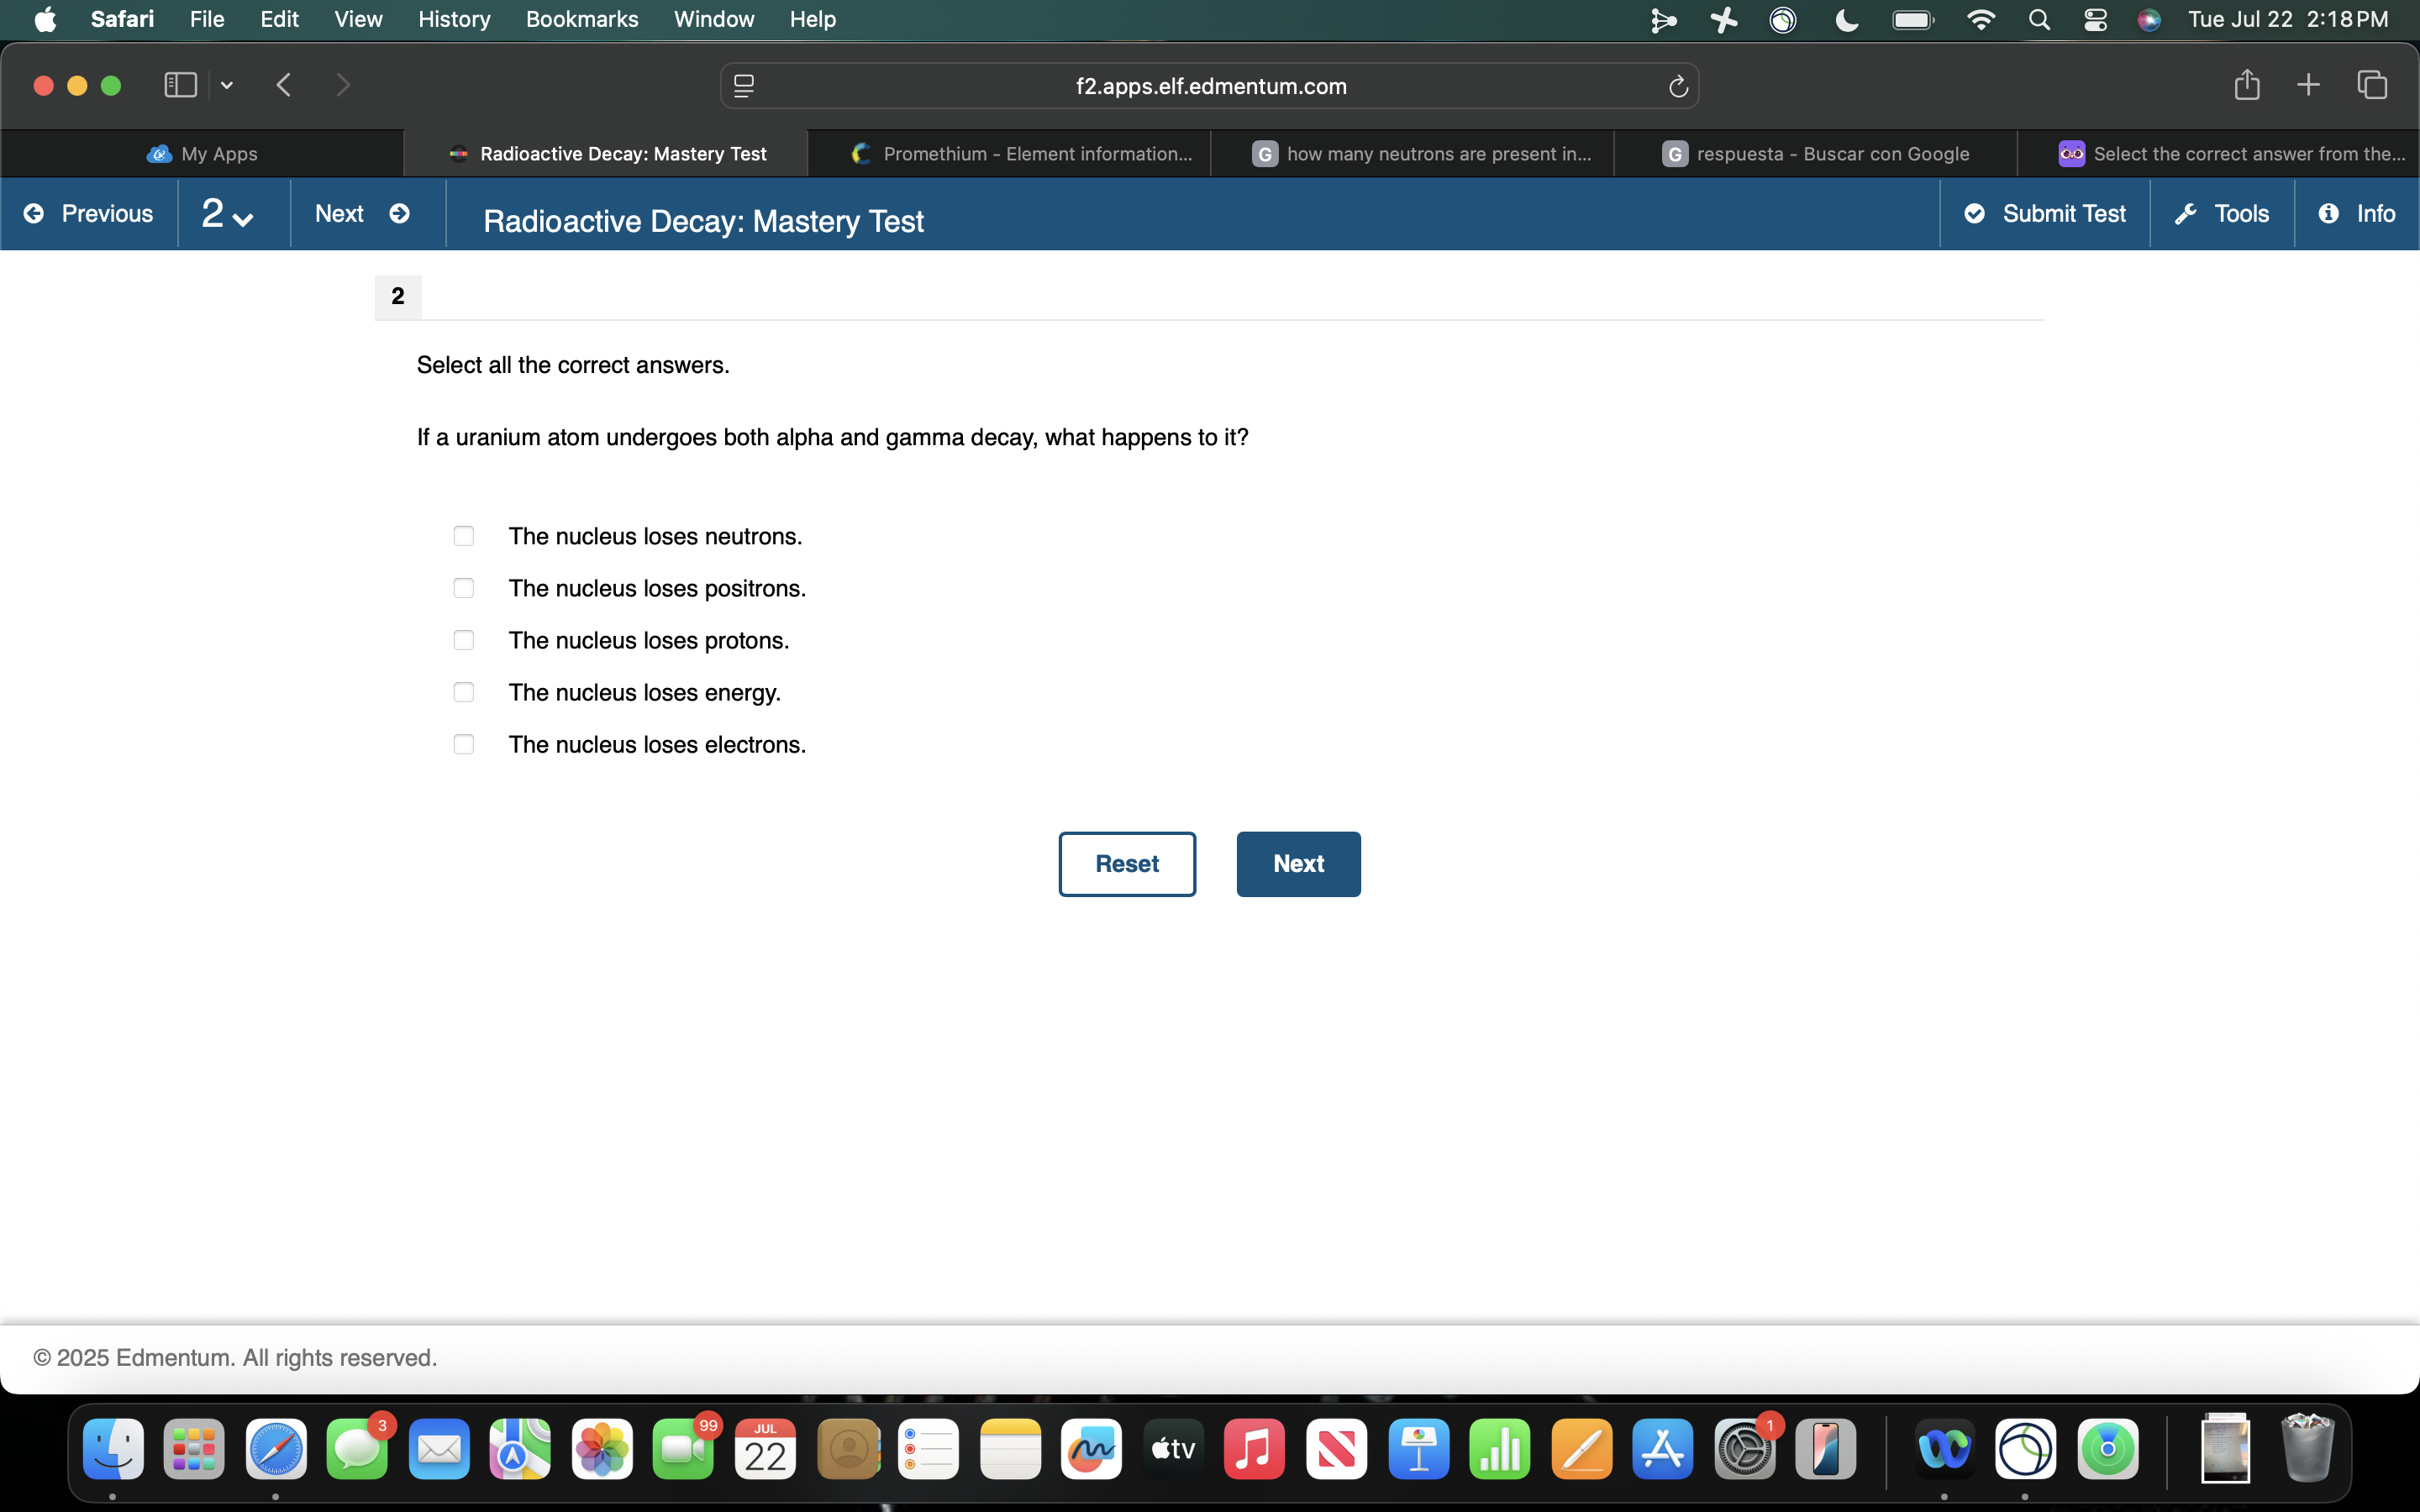Open the sidebar options chevron
The height and width of the screenshot is (1512, 2420).
(226, 85)
